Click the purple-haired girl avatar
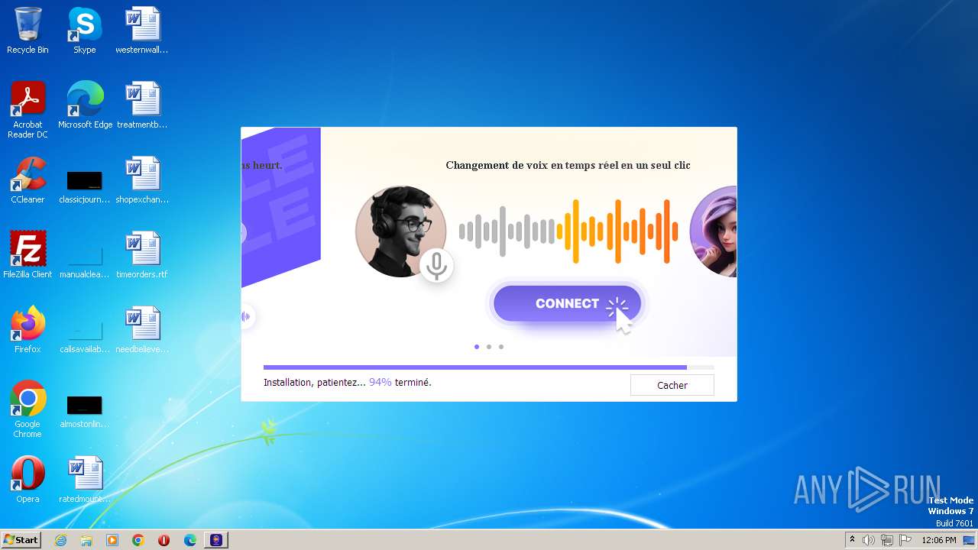978x550 pixels. click(714, 231)
